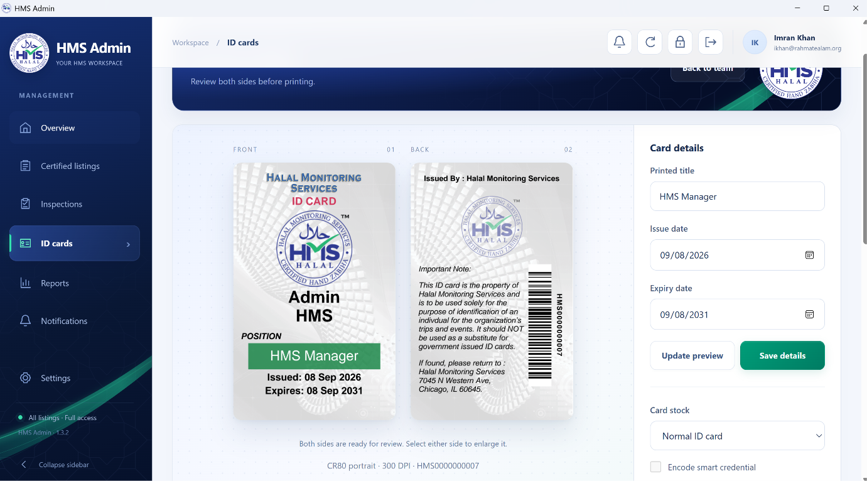Click the BACK label above the card
Viewport: 867px width, 481px height.
click(420, 149)
